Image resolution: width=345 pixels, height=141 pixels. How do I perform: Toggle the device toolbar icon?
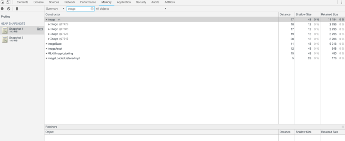(9, 2)
